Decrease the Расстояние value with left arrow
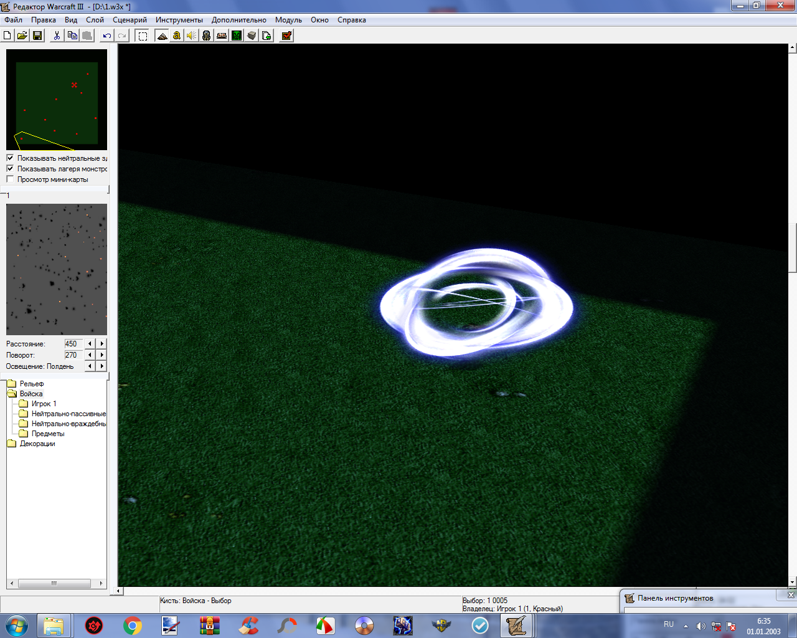This screenshot has height=638, width=797. (x=90, y=344)
